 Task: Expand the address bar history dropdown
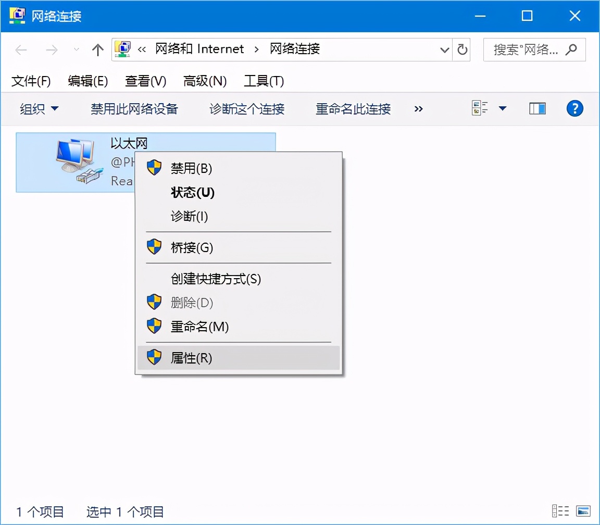click(444, 49)
